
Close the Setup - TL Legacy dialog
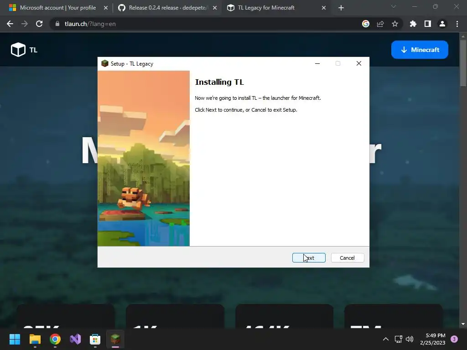point(358,63)
